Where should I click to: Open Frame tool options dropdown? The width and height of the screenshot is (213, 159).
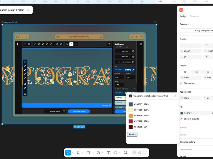[82, 153]
